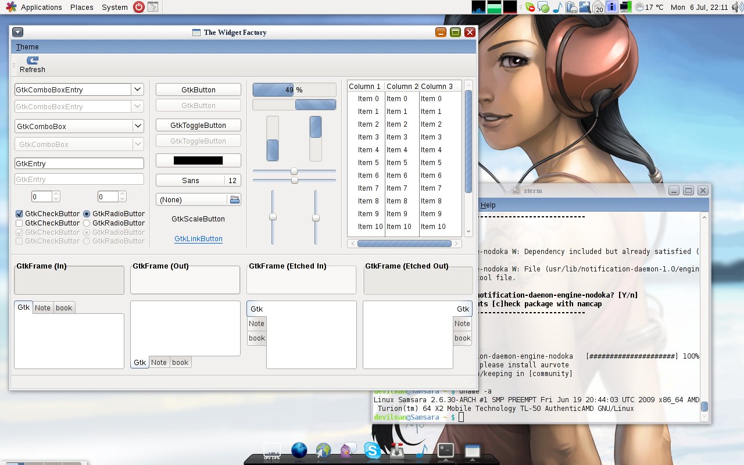Image resolution: width=744 pixels, height=465 pixels.
Task: Open the terminal icon in the dock
Action: (x=446, y=450)
